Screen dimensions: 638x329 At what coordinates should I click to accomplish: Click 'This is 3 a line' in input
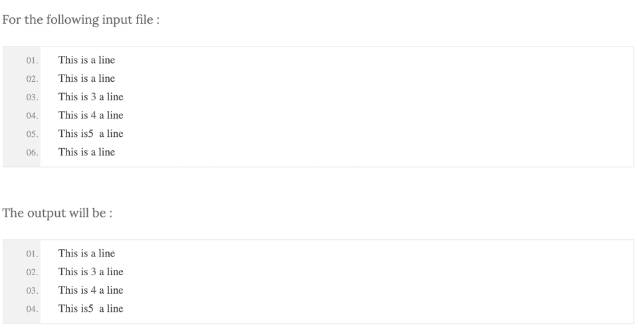point(90,97)
